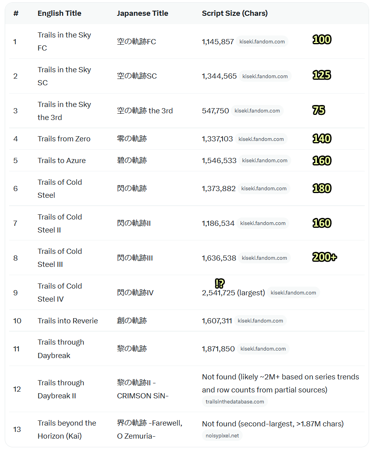Open the kiseki.fandom.com source for Sky FC
Viewport: 375px width, 454px height.
[x=262, y=42]
